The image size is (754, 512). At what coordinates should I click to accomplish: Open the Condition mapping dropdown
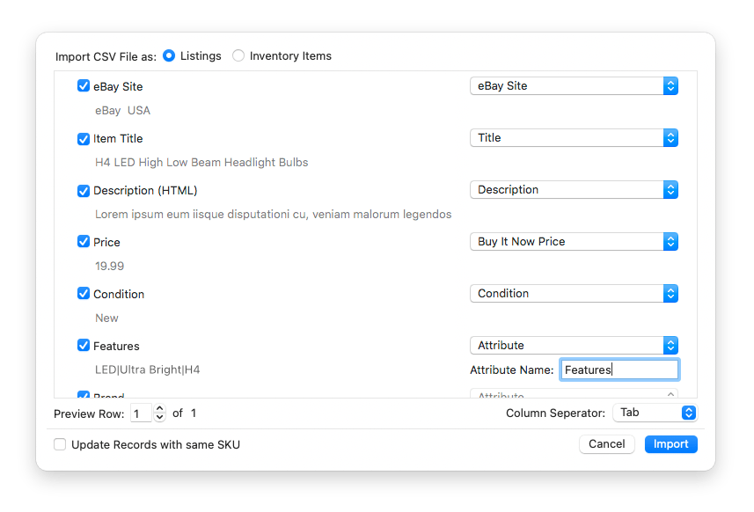574,294
